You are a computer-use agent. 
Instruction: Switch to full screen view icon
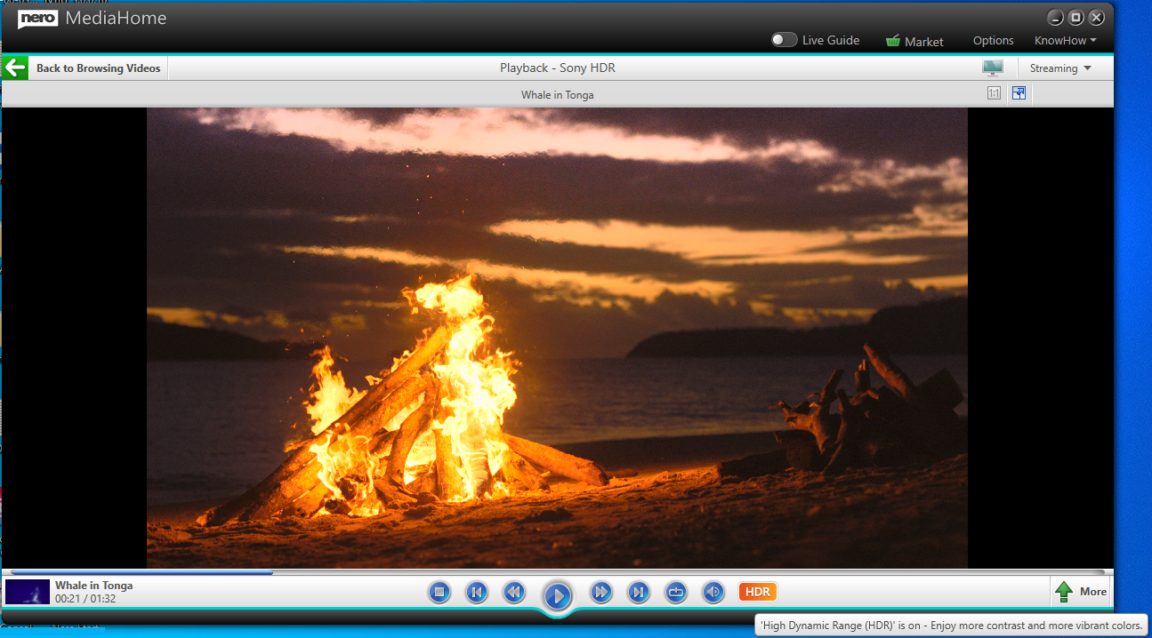1019,93
